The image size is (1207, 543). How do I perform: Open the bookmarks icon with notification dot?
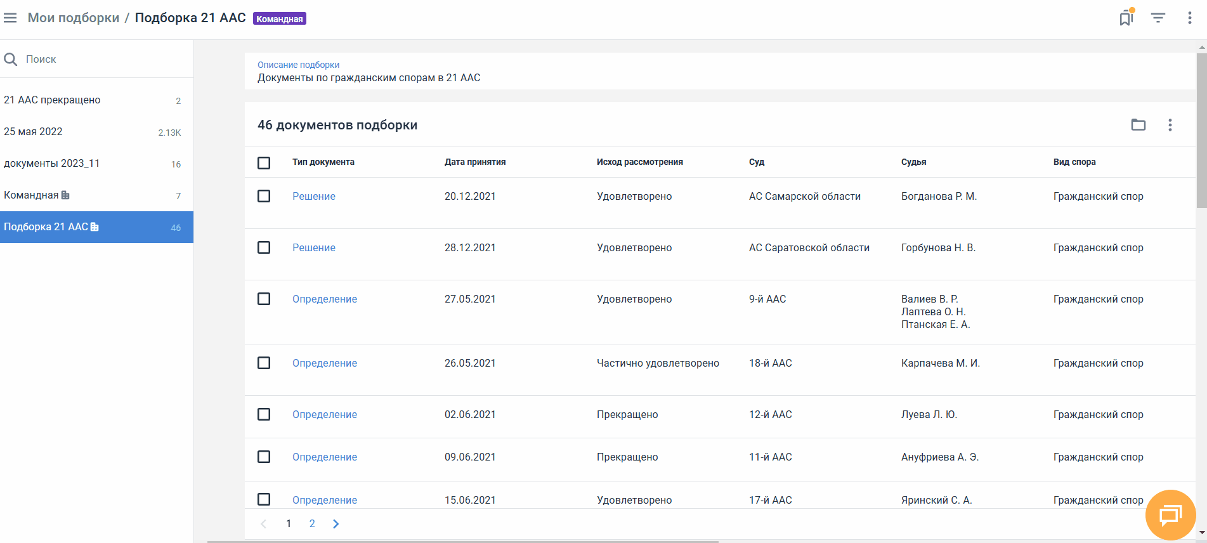[x=1126, y=18]
